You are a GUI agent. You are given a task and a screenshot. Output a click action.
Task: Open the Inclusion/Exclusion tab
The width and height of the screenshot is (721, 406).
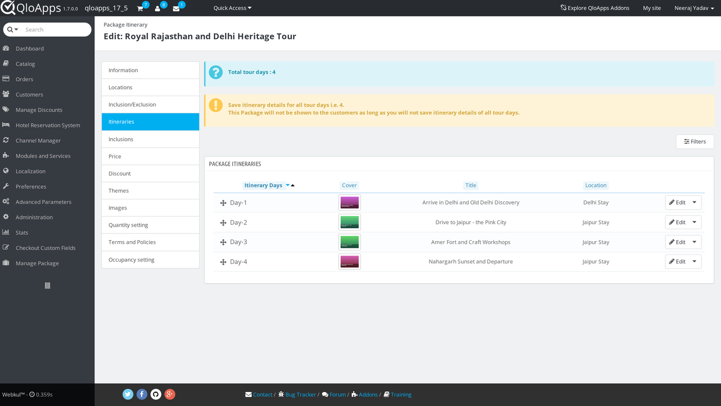[x=150, y=105]
